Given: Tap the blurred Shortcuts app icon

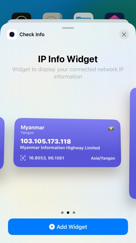Looking at the screenshot, I should [114, 16].
